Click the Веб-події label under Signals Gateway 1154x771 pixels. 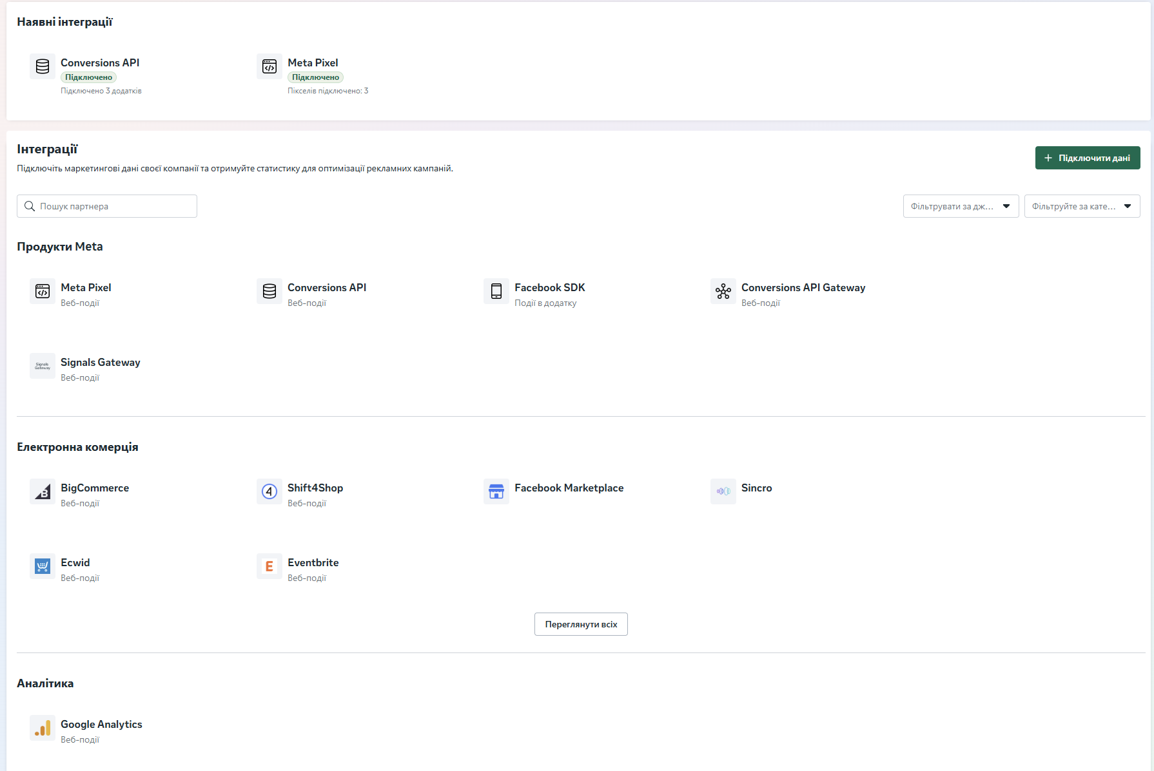80,377
